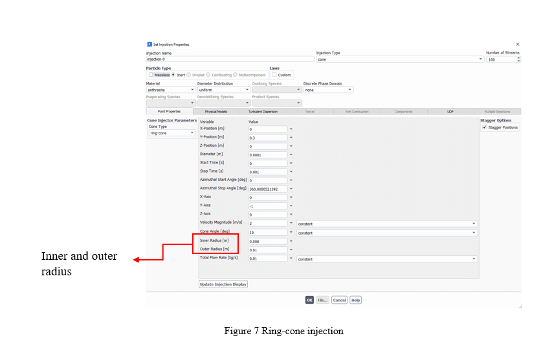Switch to the Physical Models tab
This screenshot has width=541, height=349.
pos(216,111)
